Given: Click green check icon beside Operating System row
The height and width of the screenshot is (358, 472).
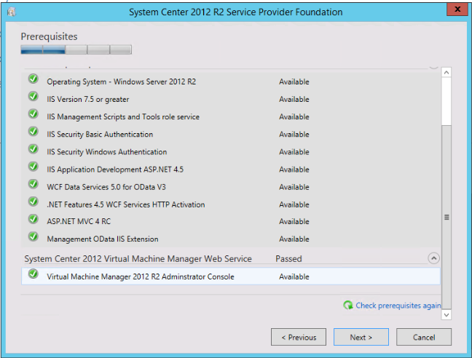Looking at the screenshot, I should (33, 81).
